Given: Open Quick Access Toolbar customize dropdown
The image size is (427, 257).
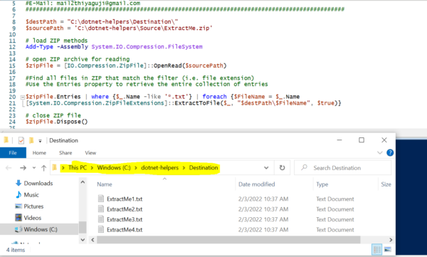Looking at the screenshot, I should click(x=40, y=141).
